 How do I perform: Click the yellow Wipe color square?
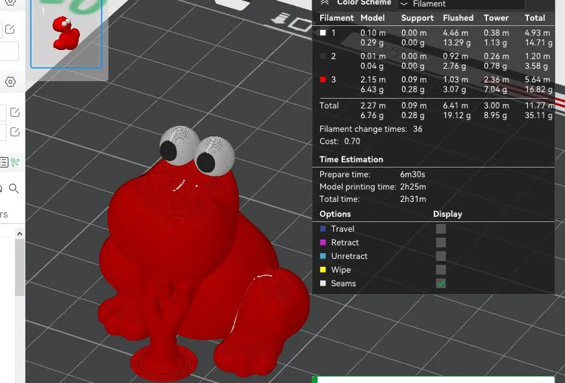(323, 270)
